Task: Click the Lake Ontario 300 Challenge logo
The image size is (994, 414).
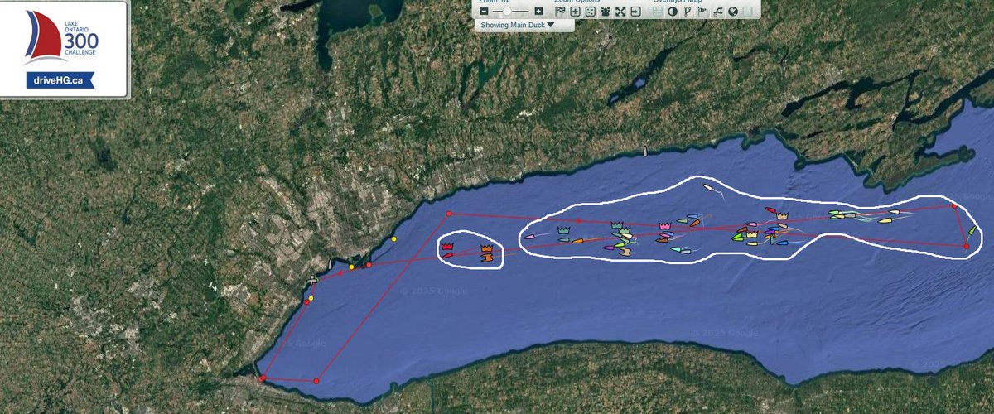Action: pos(60,38)
